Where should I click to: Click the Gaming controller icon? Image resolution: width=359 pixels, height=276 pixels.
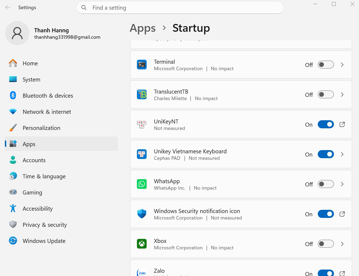pyautogui.click(x=13, y=192)
